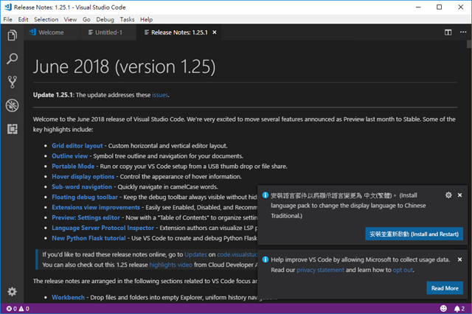Viewport: 472px width, 314px height.
Task: Open the Outline view link
Action: (x=69, y=156)
